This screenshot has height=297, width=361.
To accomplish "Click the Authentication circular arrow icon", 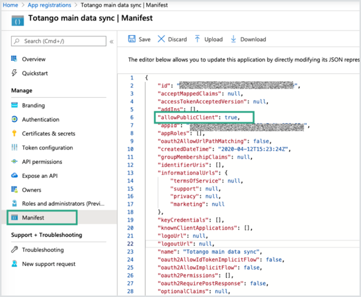I will [x=15, y=119].
